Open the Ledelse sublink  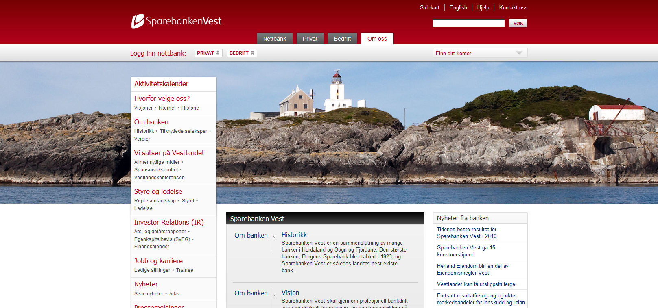click(x=144, y=208)
